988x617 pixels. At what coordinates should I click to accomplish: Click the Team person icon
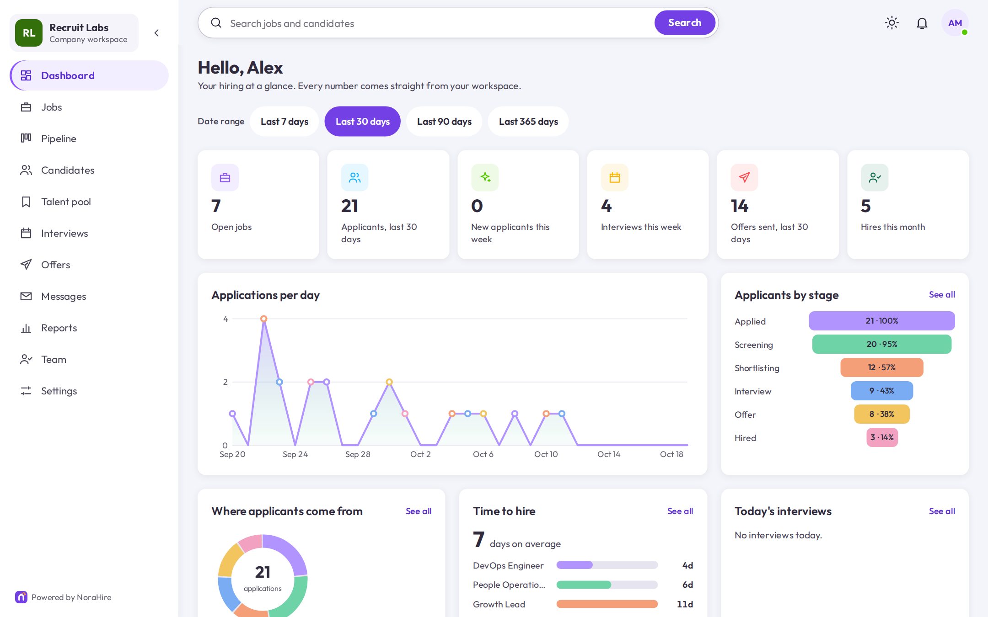(x=26, y=359)
